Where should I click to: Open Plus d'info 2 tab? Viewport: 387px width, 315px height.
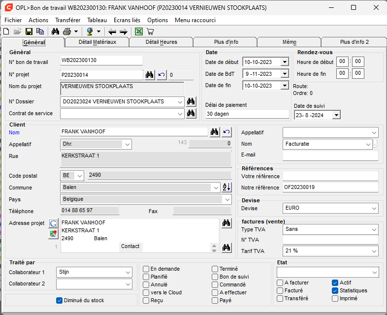click(354, 42)
